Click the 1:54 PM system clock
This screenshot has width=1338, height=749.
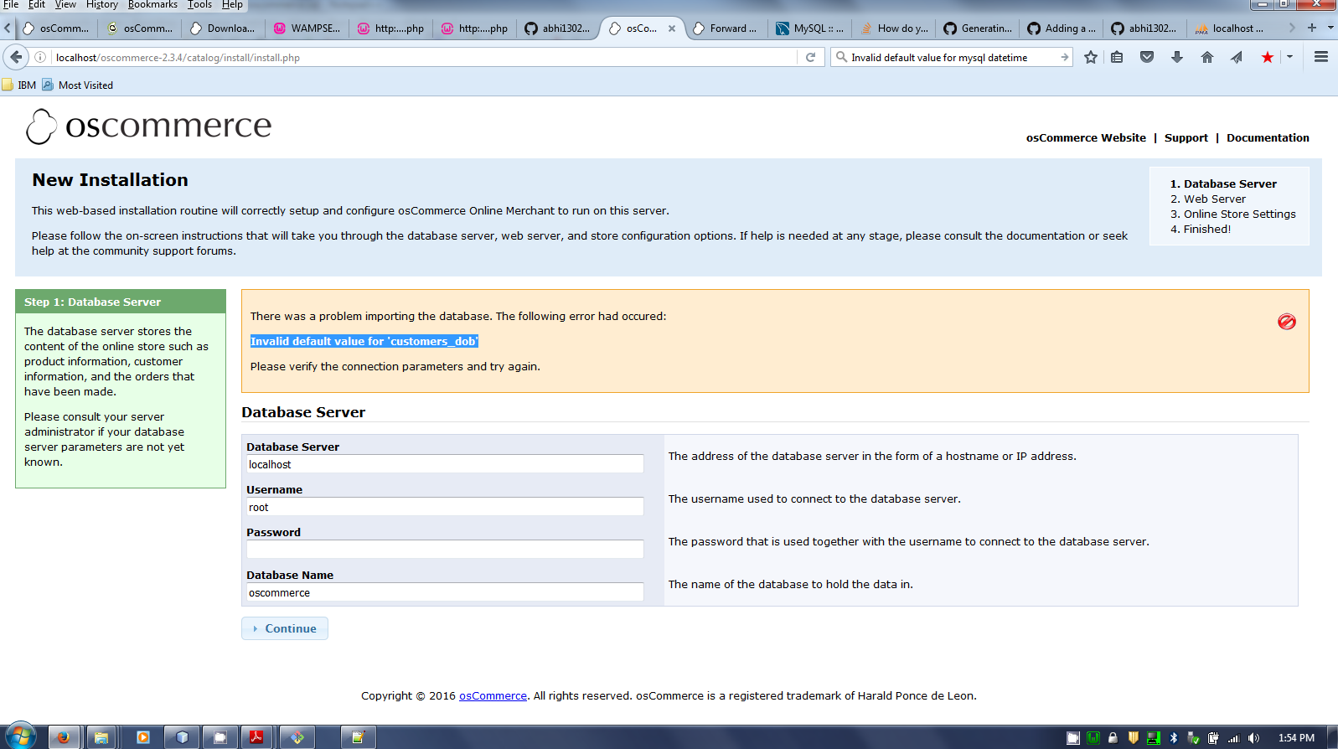[1296, 738]
